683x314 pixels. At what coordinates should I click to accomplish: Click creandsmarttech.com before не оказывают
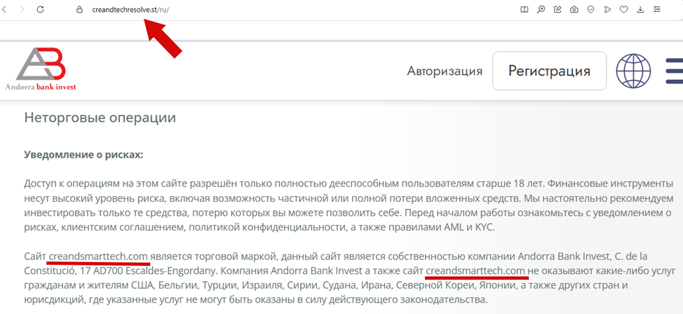coord(475,271)
